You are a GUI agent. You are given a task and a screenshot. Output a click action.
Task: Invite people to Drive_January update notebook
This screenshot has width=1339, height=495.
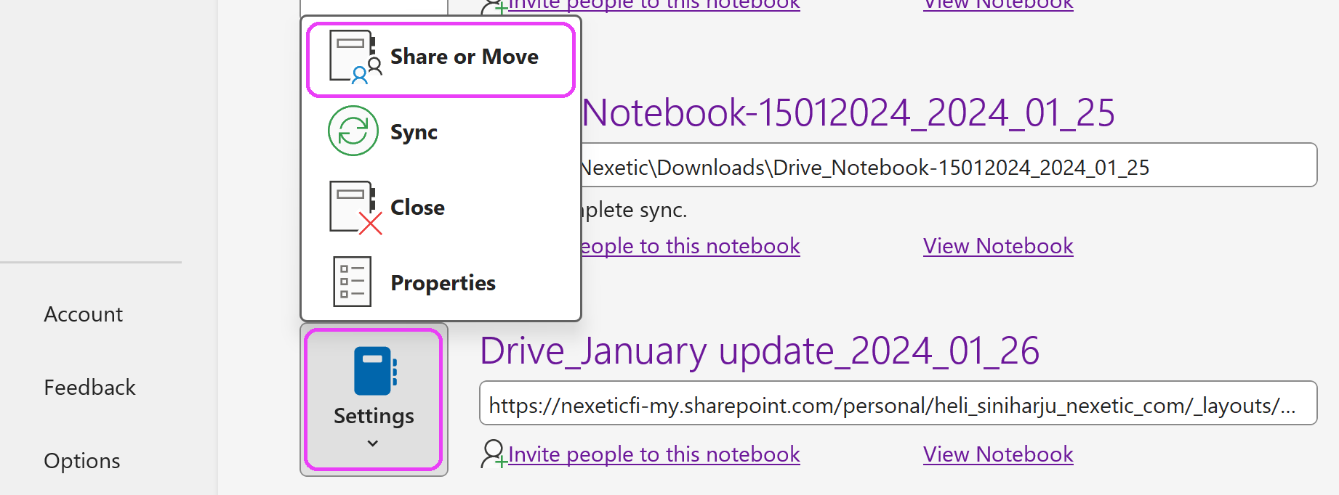click(x=654, y=454)
